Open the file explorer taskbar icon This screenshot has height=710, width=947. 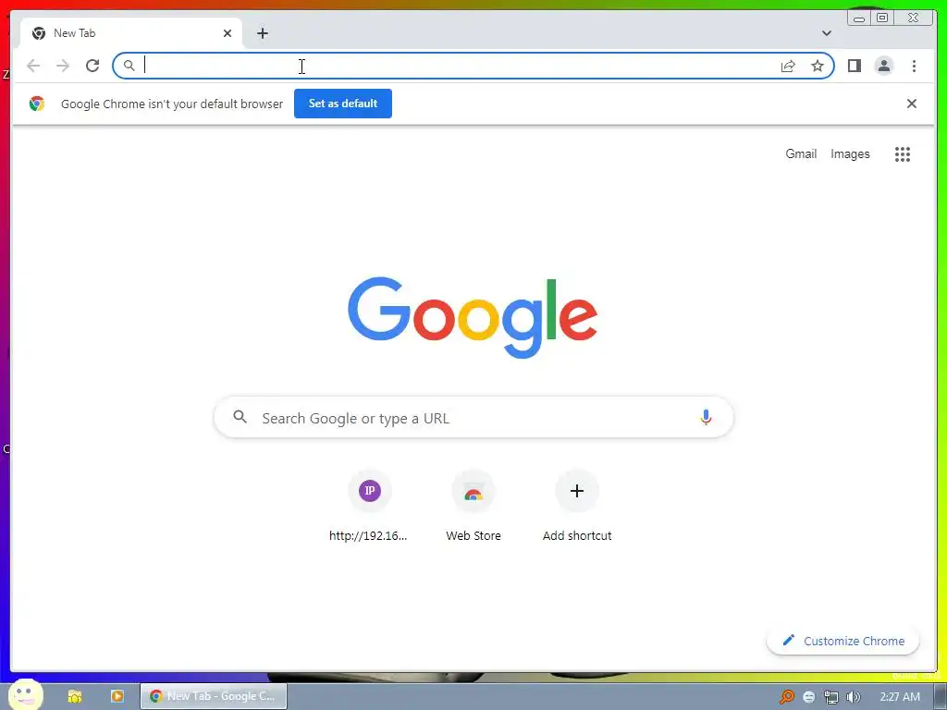pyautogui.click(x=75, y=696)
